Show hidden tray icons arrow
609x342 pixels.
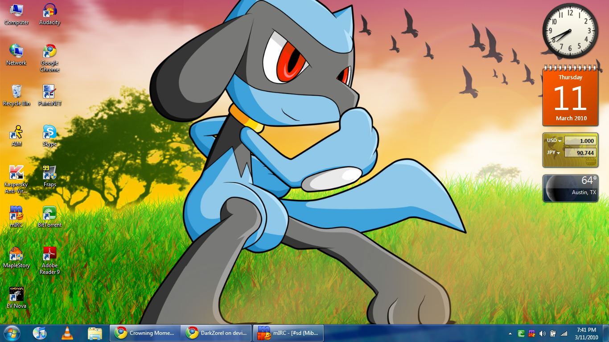tap(510, 334)
